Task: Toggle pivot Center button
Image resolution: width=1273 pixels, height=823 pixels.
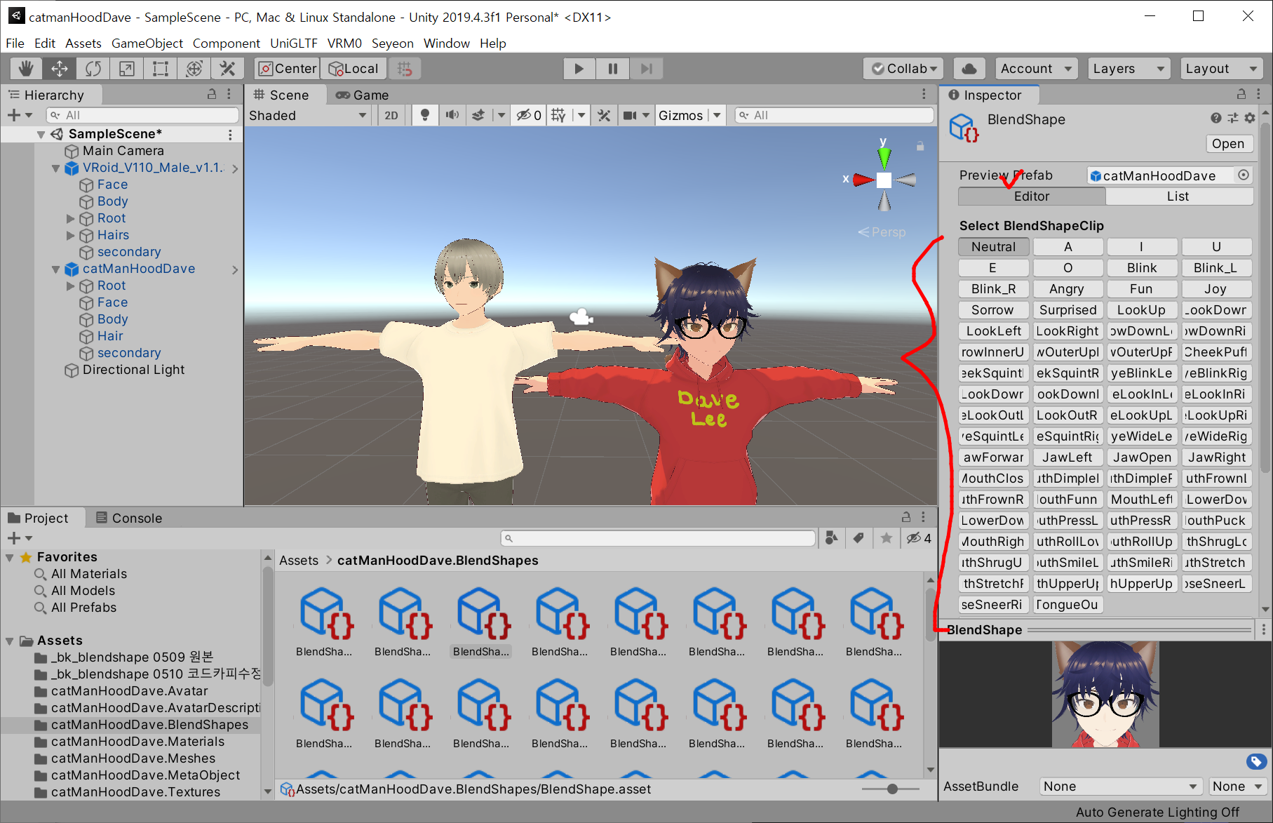Action: pyautogui.click(x=288, y=69)
